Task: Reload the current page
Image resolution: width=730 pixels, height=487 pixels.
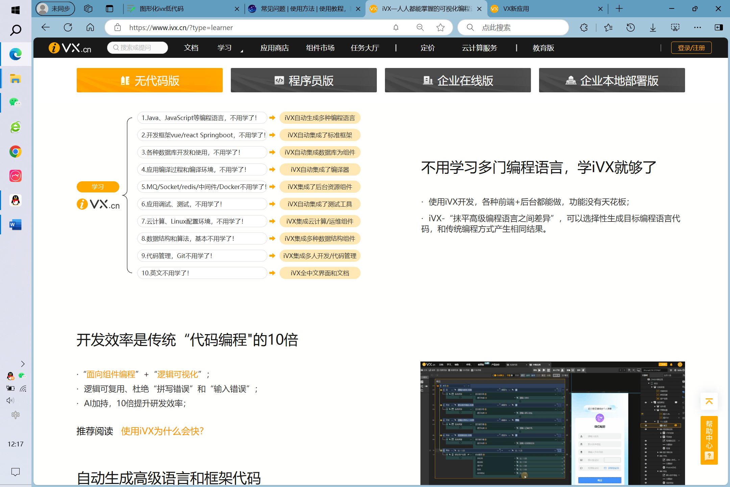Action: click(68, 27)
